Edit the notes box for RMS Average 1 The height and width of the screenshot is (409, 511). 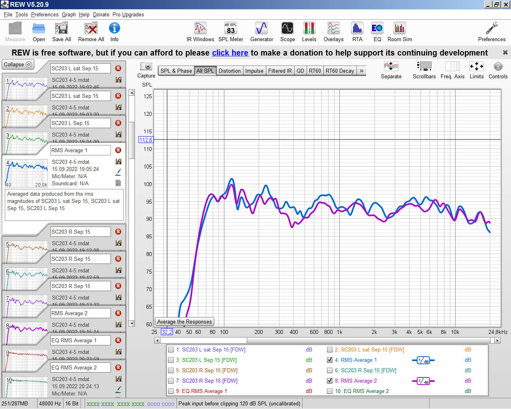64,204
